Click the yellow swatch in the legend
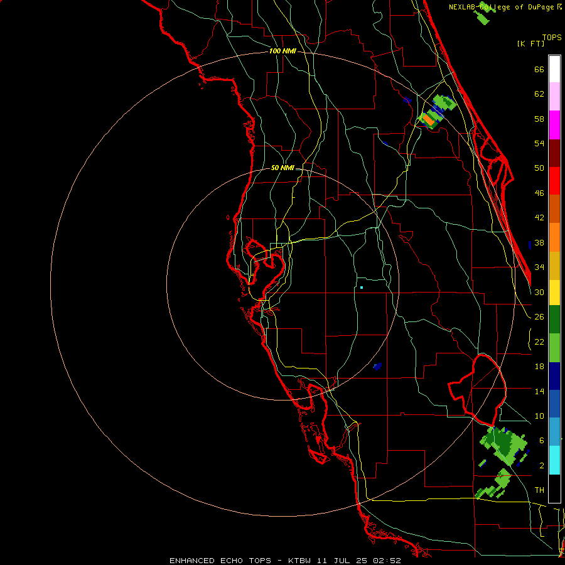565x565 pixels. (554, 293)
